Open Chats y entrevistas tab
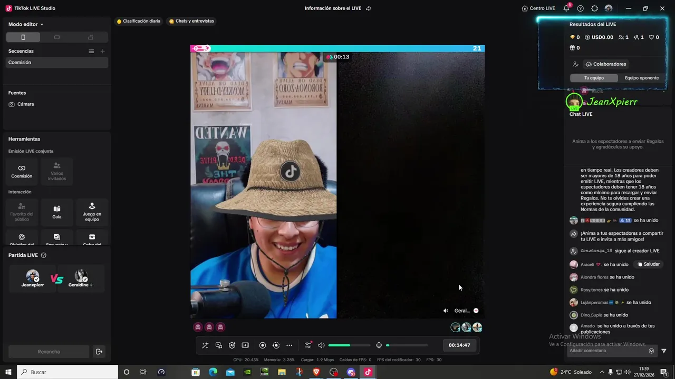 [x=191, y=21]
